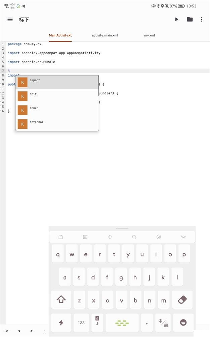Image resolution: width=210 pixels, height=337 pixels.
Task: Tap the 'o' key
Action: [170, 254]
